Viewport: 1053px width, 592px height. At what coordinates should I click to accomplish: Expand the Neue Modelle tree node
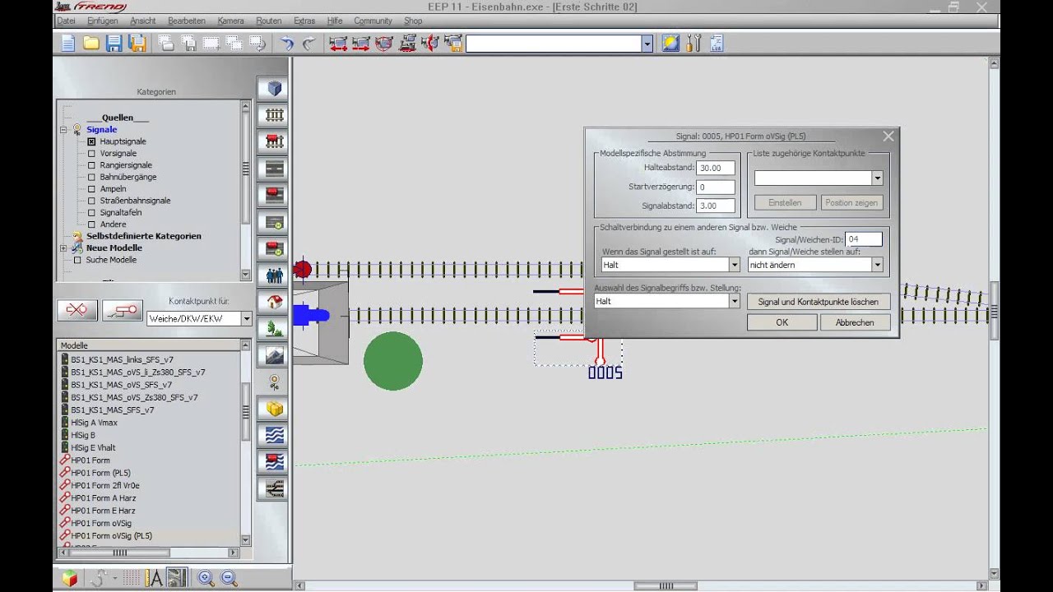63,248
